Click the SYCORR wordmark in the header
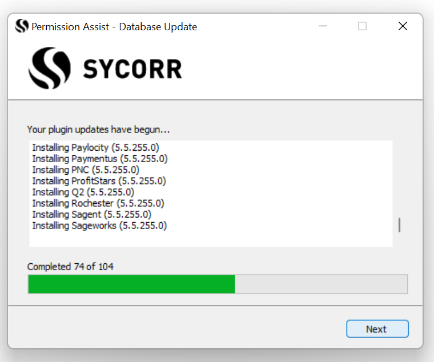 [132, 69]
